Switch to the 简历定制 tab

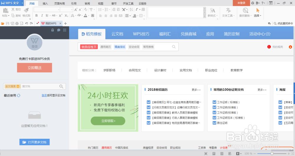[232, 34]
